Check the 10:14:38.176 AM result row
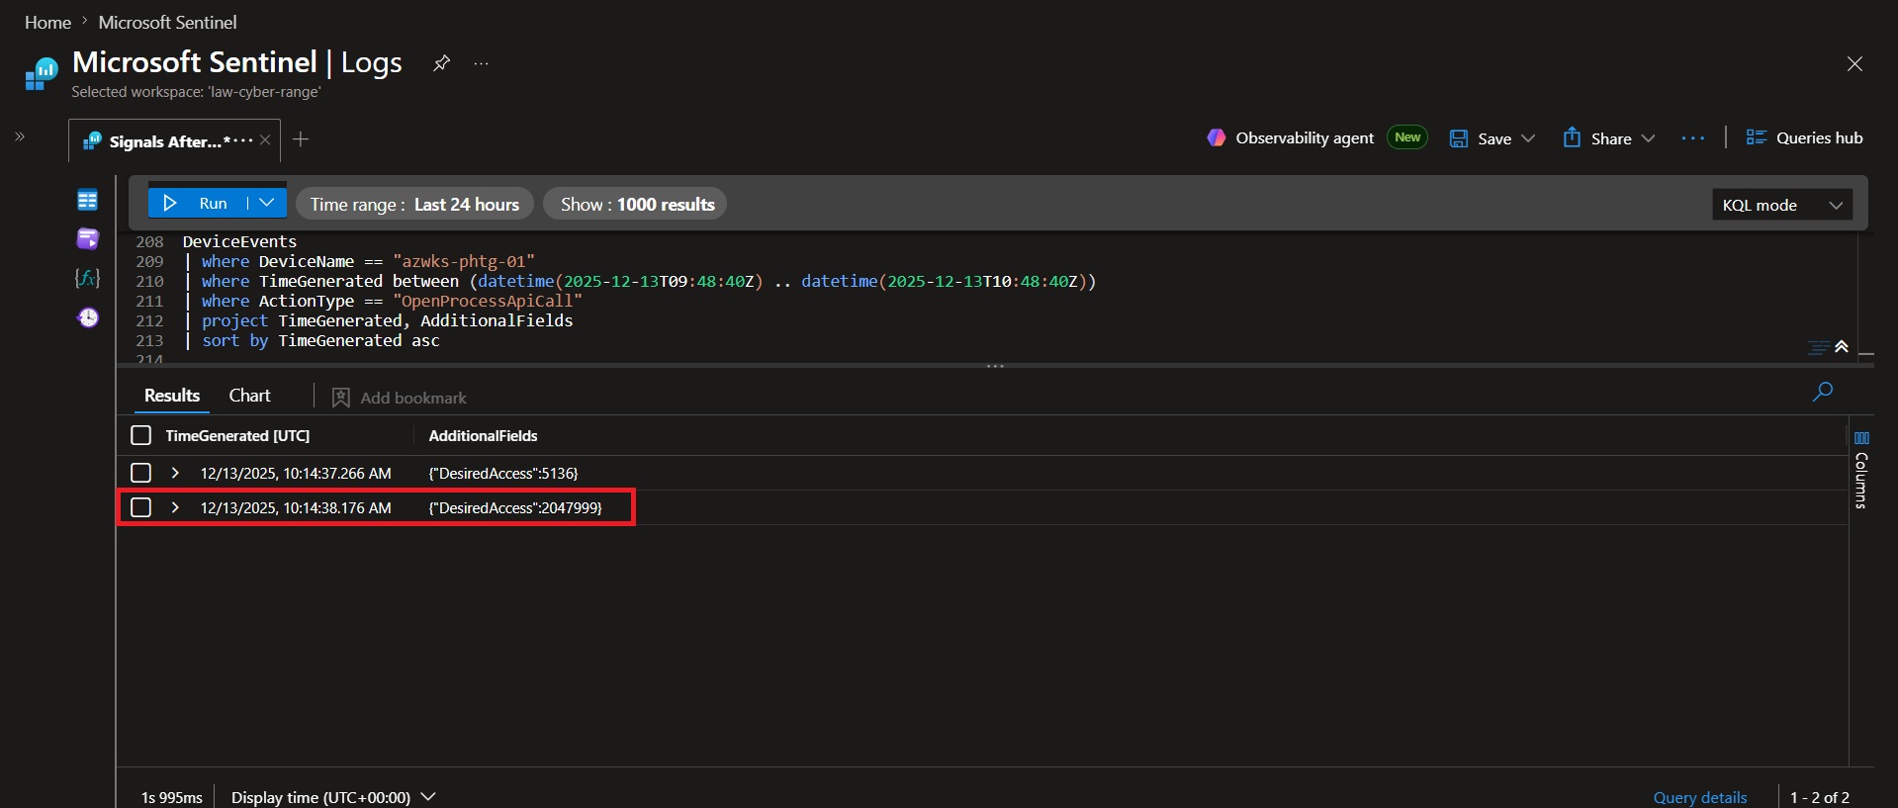The image size is (1898, 808). point(141,507)
